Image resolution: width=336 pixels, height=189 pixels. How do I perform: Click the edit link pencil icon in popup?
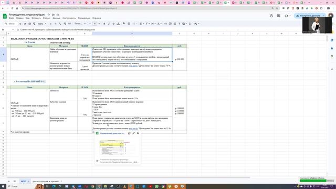coord(133,133)
